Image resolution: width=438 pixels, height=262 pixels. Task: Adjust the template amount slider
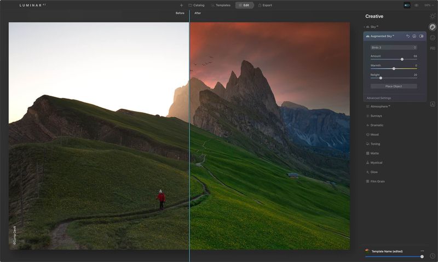422,257
